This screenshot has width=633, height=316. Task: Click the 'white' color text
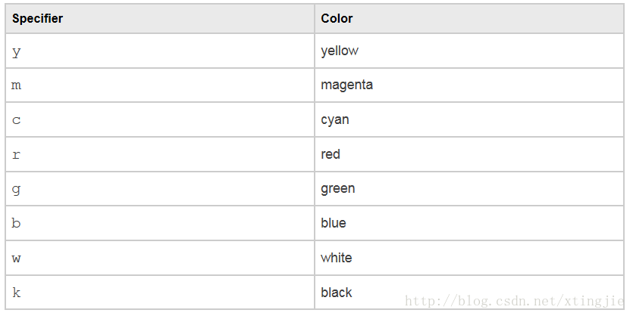coord(337,258)
